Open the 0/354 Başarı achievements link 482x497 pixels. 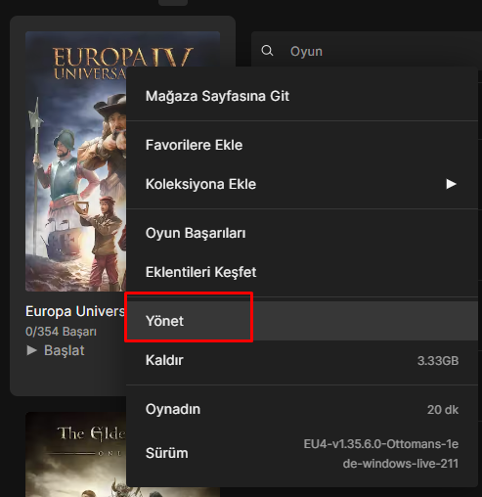tap(61, 332)
